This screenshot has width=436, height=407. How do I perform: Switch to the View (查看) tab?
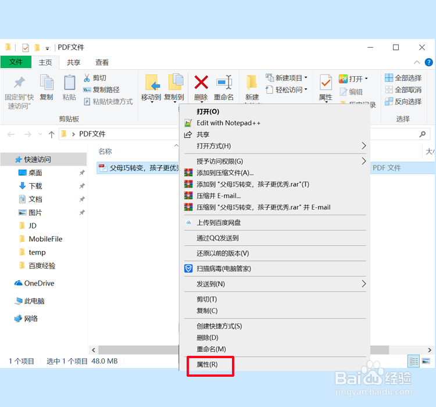click(102, 63)
